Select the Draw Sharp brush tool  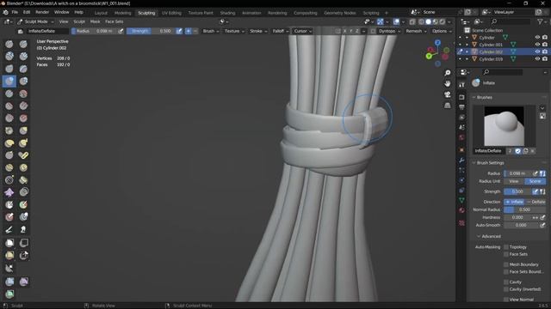(x=23, y=44)
